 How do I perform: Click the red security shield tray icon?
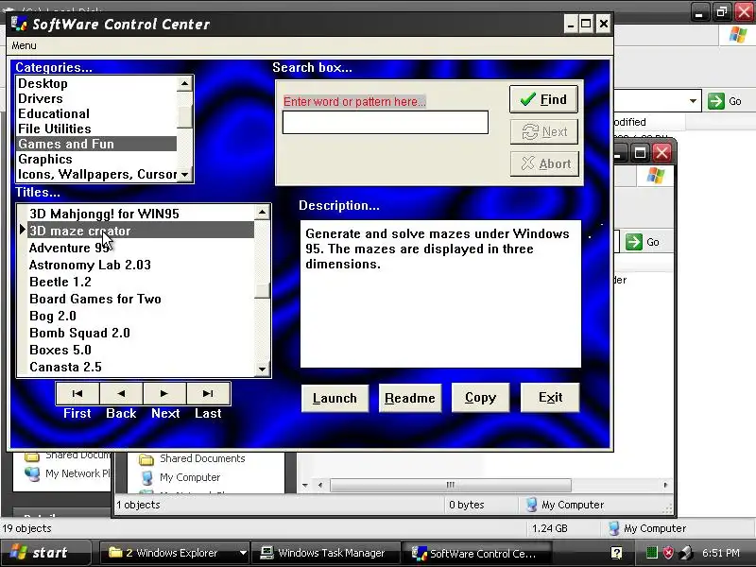click(668, 553)
